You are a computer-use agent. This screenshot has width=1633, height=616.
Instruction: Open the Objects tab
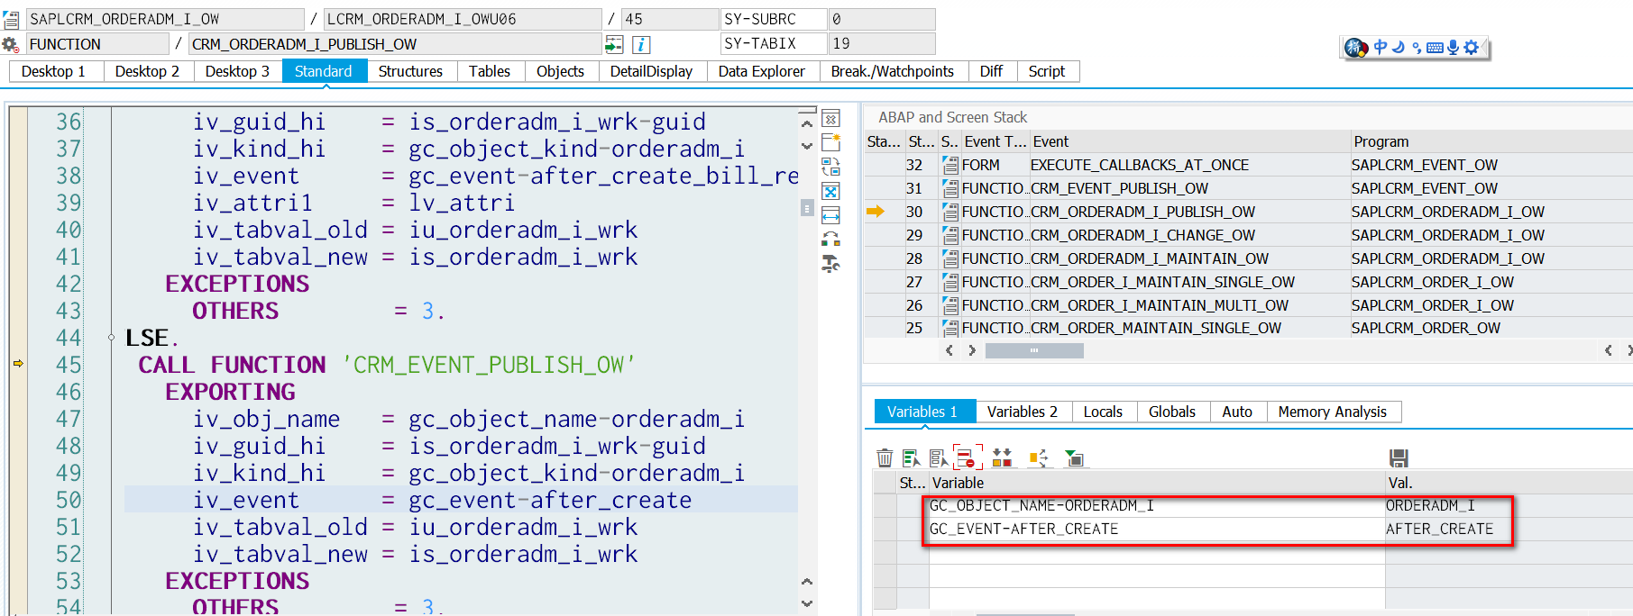tap(561, 71)
